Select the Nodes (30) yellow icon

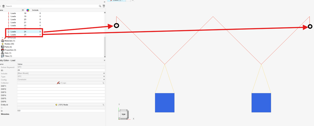(3, 44)
